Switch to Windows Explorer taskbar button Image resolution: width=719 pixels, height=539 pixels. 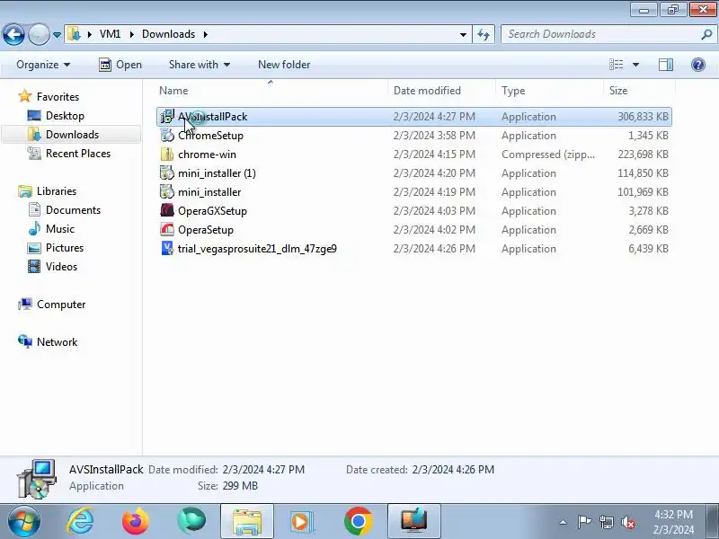click(x=246, y=521)
